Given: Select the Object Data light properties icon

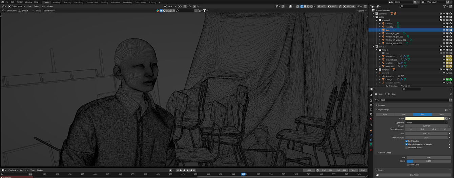Looking at the screenshot, I should pyautogui.click(x=371, y=144).
